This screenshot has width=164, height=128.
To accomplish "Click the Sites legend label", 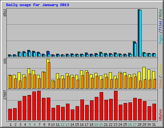I will 160,84.
